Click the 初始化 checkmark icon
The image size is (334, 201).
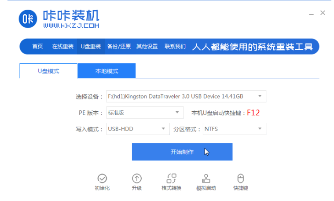point(102,178)
